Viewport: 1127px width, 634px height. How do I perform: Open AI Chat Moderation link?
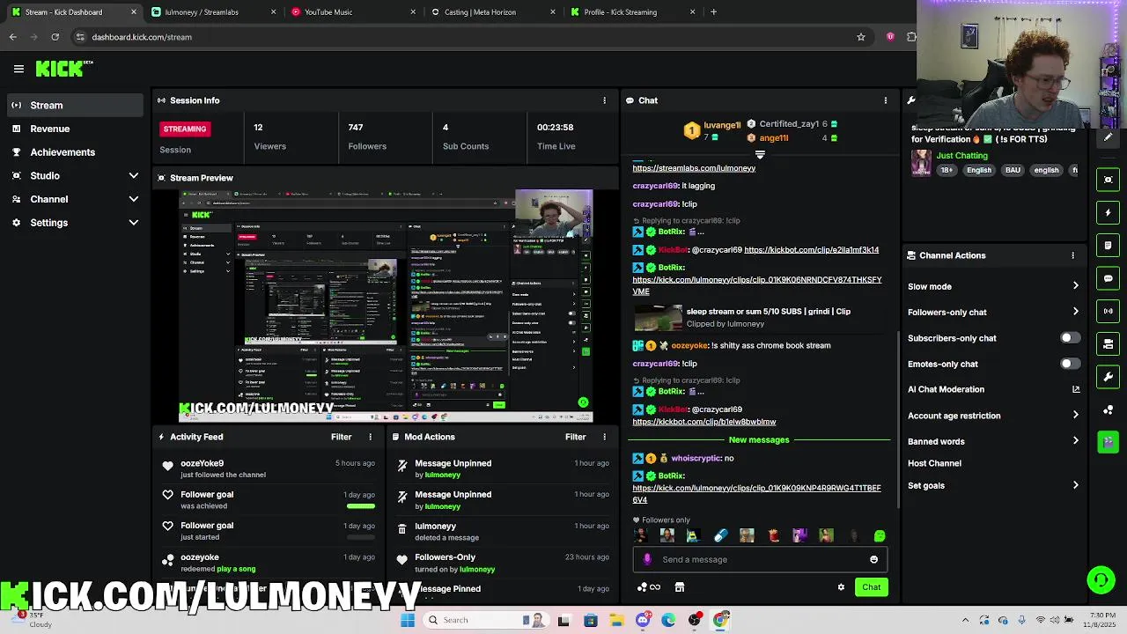[x=993, y=389]
